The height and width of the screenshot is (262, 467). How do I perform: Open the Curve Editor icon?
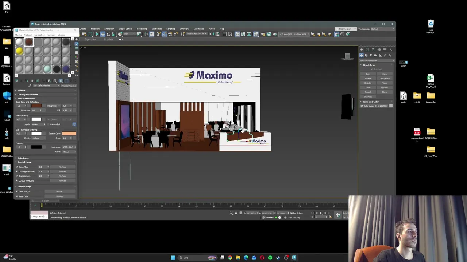coord(243,34)
